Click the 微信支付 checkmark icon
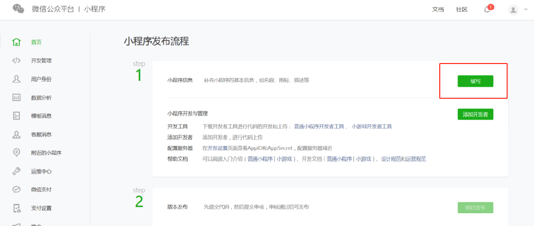Viewport: 534px width, 226px height. pos(16,189)
